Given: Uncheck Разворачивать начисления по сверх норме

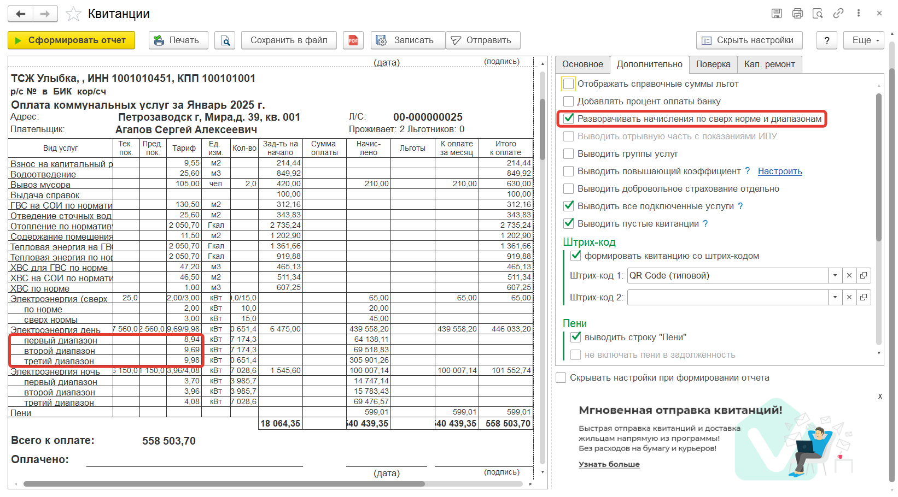Looking at the screenshot, I should 569,119.
